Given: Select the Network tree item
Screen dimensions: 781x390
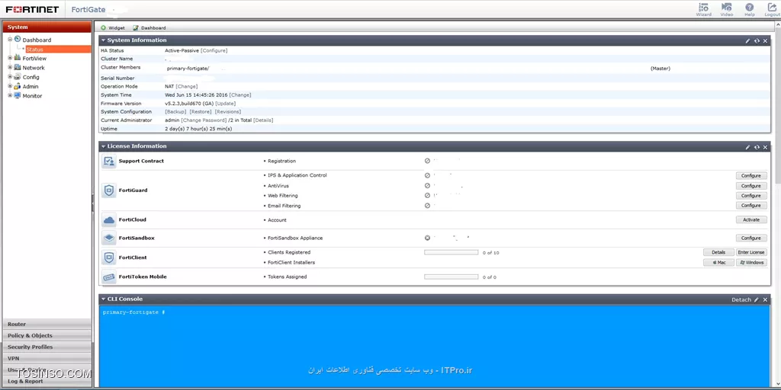Looking at the screenshot, I should [x=34, y=68].
